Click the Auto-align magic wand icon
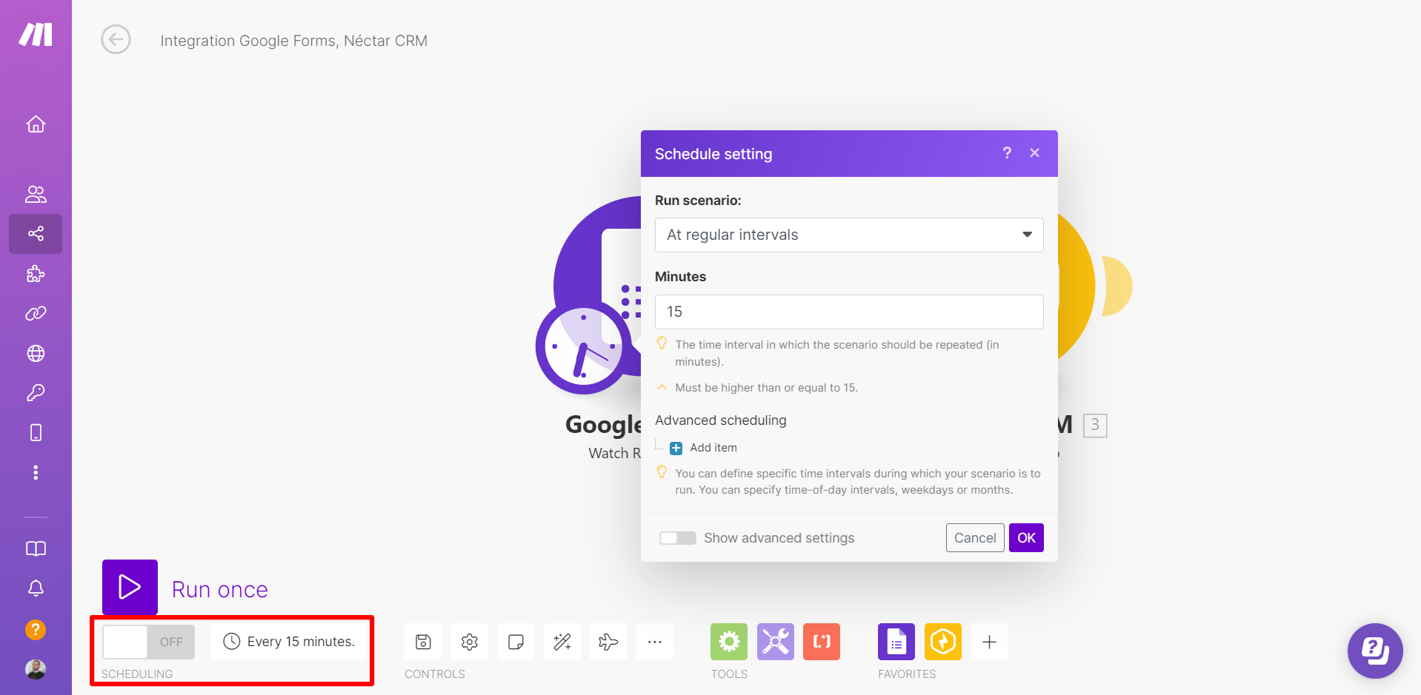The width and height of the screenshot is (1421, 695). click(562, 642)
